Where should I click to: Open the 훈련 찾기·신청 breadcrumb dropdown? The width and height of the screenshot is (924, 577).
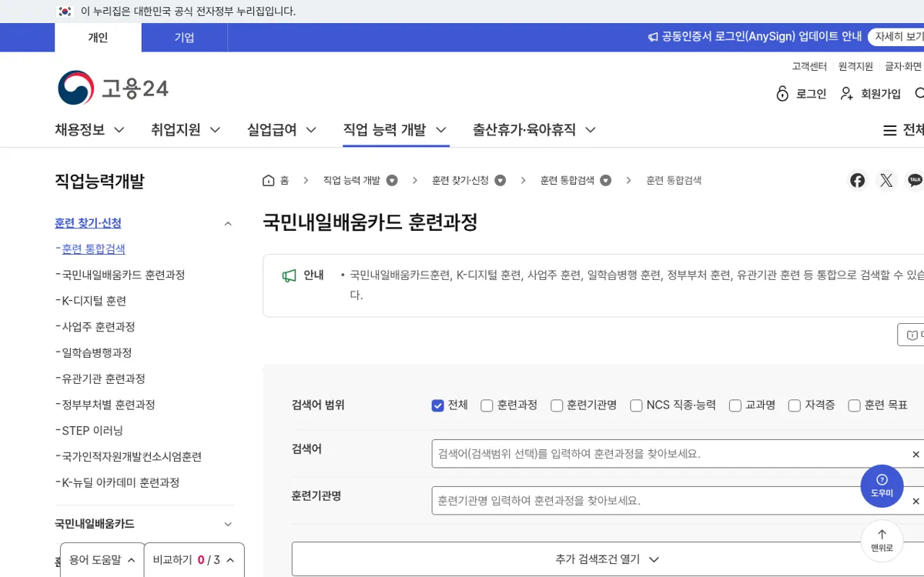pos(500,180)
